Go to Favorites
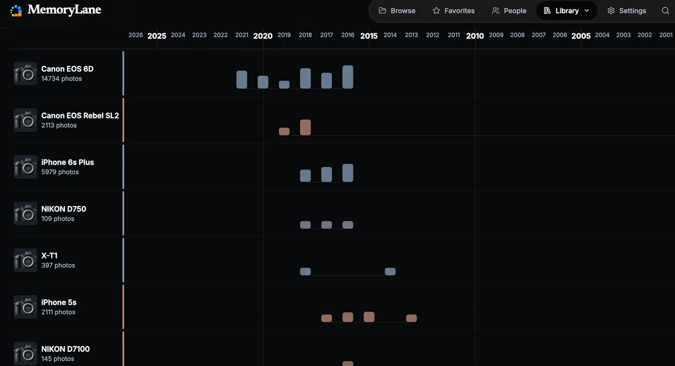Screen dimensions: 675x366 tap(454, 11)
